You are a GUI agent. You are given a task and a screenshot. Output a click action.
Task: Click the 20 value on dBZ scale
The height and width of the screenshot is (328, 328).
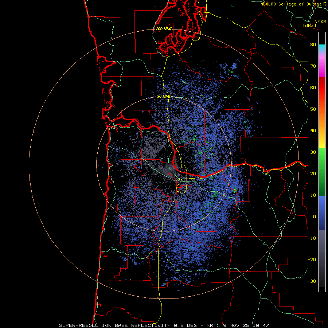pyautogui.click(x=313, y=174)
